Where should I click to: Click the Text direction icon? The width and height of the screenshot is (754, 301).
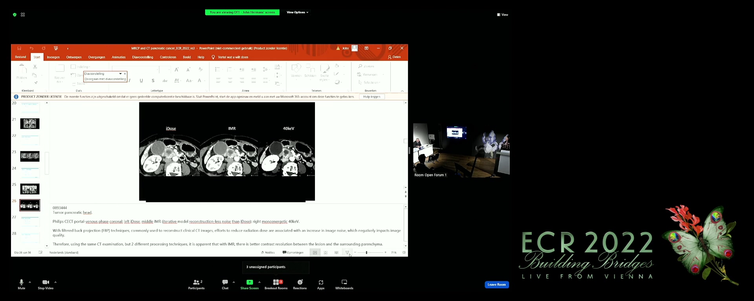[278, 67]
